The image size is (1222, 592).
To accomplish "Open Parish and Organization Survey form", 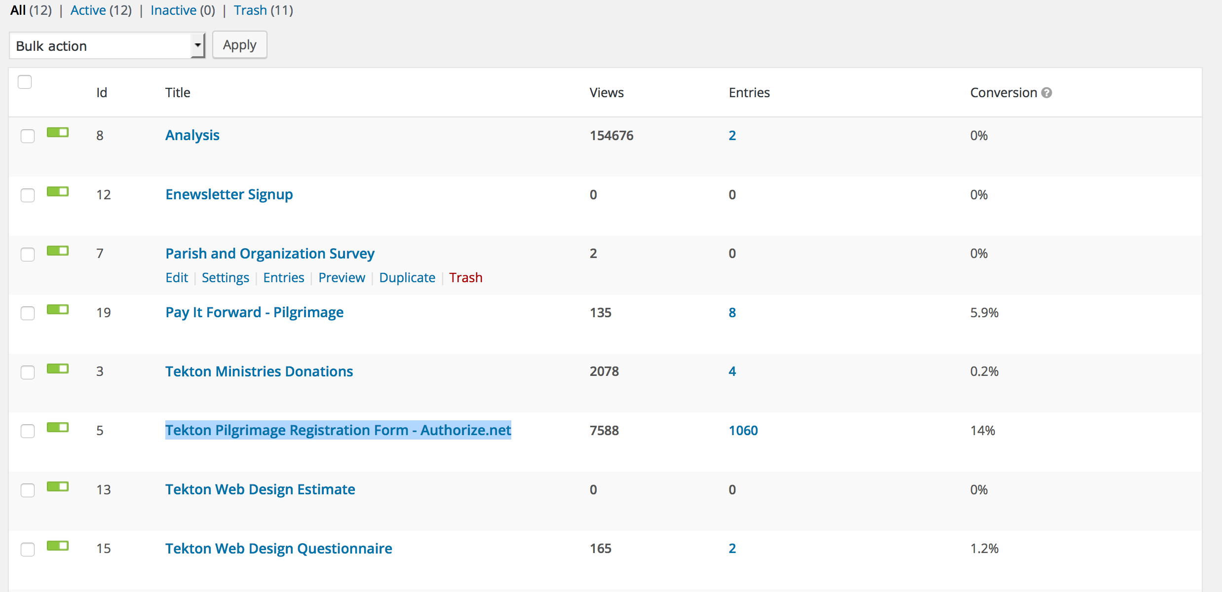I will click(x=270, y=254).
